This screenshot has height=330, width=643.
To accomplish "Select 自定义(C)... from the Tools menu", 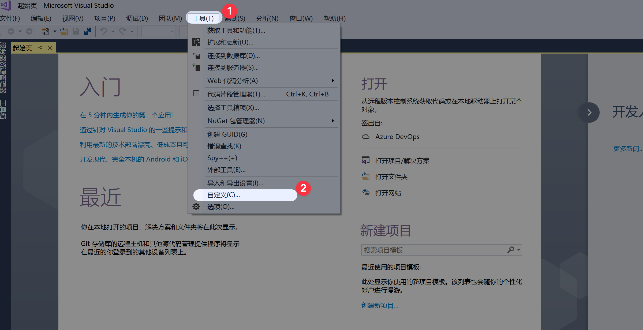I will 223,195.
